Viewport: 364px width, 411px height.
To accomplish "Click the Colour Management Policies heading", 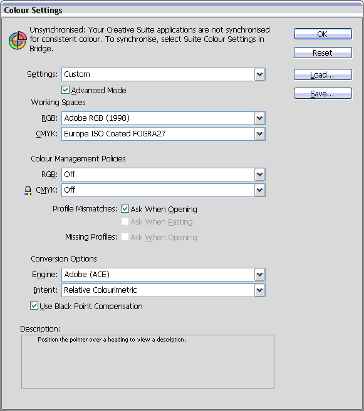I will click(78, 158).
